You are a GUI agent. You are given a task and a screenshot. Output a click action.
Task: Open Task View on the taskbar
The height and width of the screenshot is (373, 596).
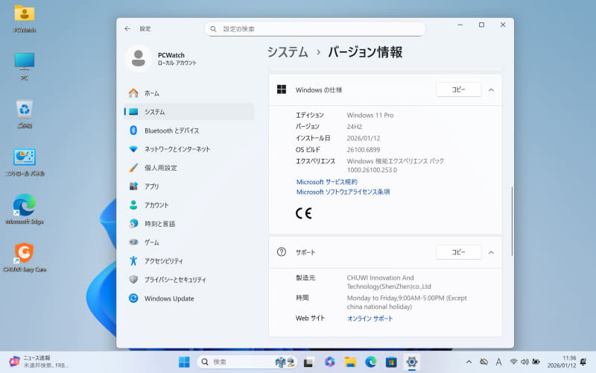click(x=308, y=362)
